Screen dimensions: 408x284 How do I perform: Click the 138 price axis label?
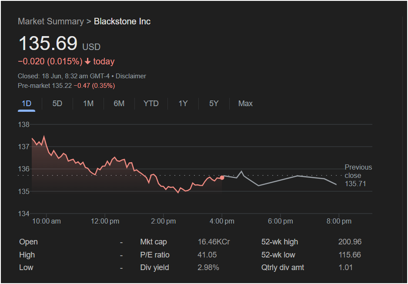pyautogui.click(x=23, y=124)
